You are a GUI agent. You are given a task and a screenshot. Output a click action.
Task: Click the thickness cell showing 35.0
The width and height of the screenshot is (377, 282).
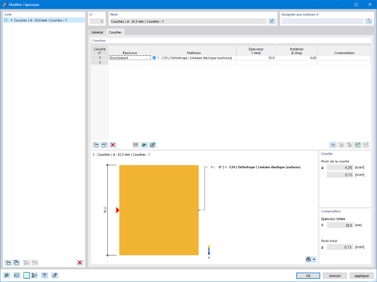[256, 58]
